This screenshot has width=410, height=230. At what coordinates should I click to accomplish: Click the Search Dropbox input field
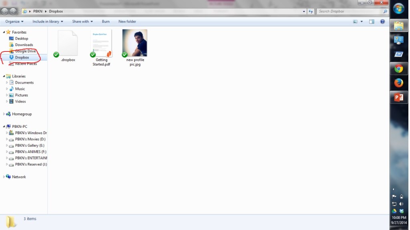[x=350, y=12]
